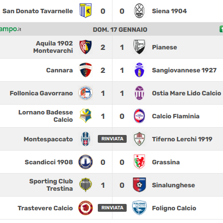Screen dimensions: 223x223
Task: Open the Follonica Gavorrano round logo
Action: coord(86,93)
